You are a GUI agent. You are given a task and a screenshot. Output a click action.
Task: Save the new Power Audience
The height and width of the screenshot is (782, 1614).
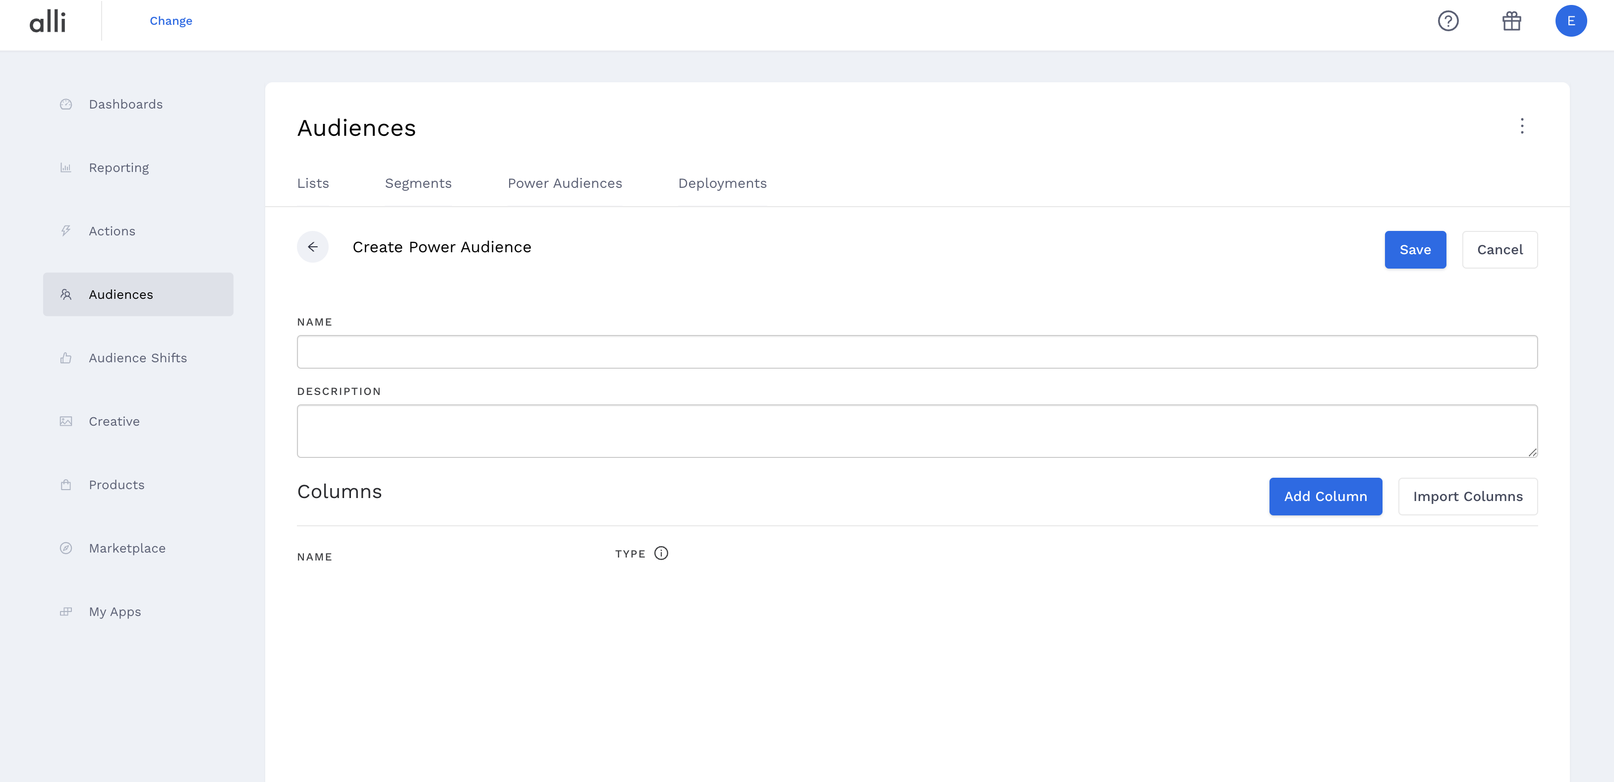(x=1415, y=249)
